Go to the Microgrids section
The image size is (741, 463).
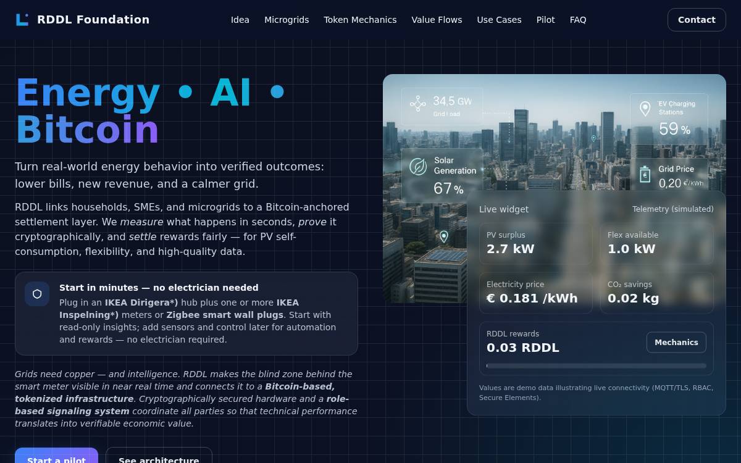(x=287, y=20)
